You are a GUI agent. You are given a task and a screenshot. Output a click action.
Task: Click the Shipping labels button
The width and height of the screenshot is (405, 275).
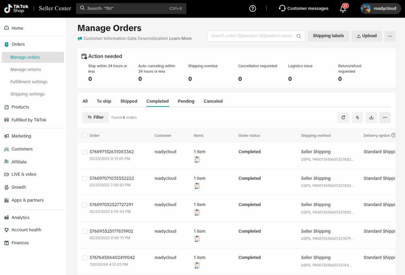coord(328,36)
